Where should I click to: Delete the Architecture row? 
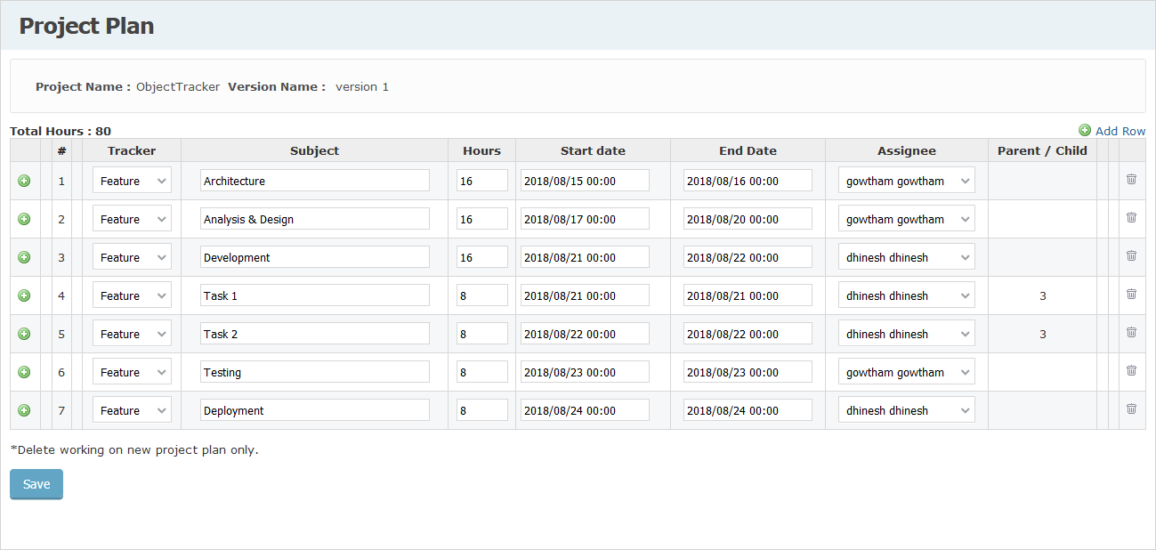[x=1131, y=179]
